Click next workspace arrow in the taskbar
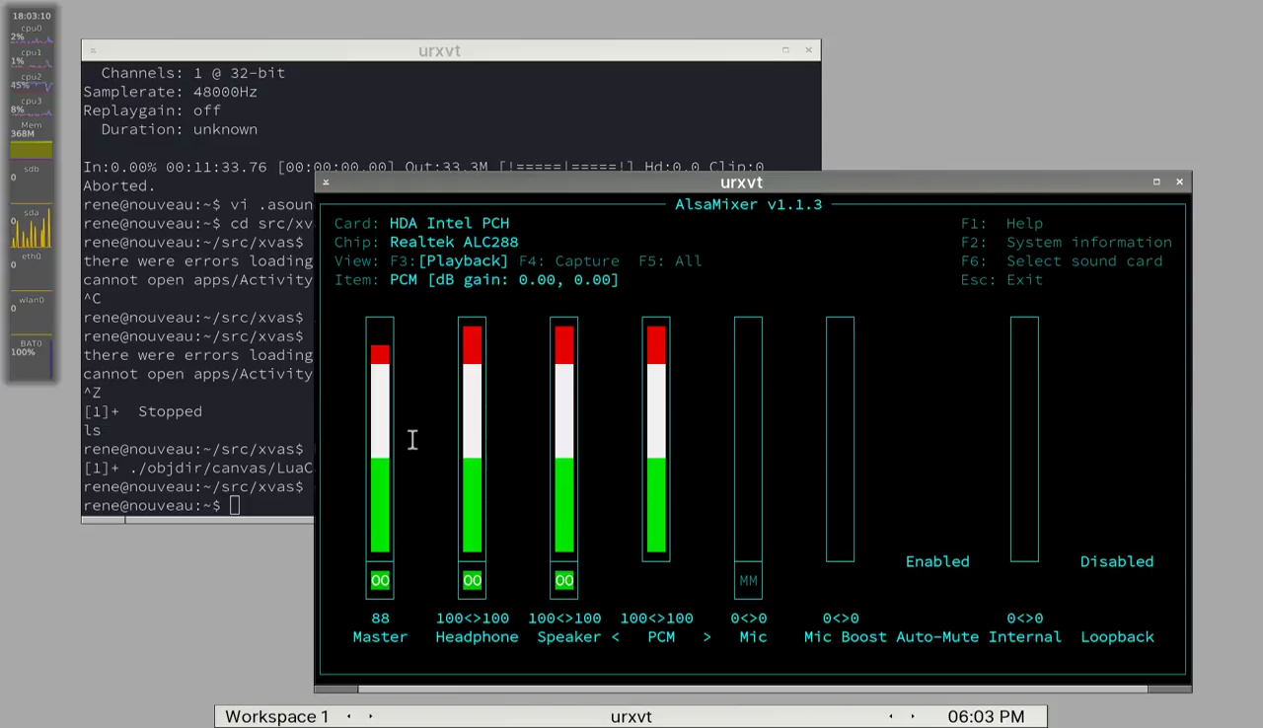Image resolution: width=1263 pixels, height=728 pixels. (371, 717)
